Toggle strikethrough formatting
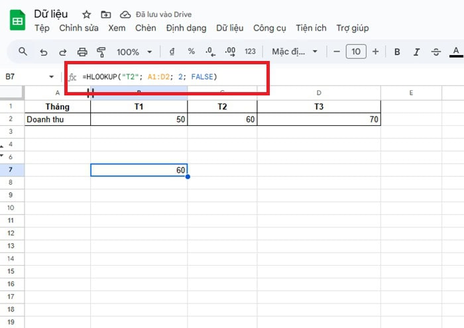The image size is (464, 328). pyautogui.click(x=436, y=52)
